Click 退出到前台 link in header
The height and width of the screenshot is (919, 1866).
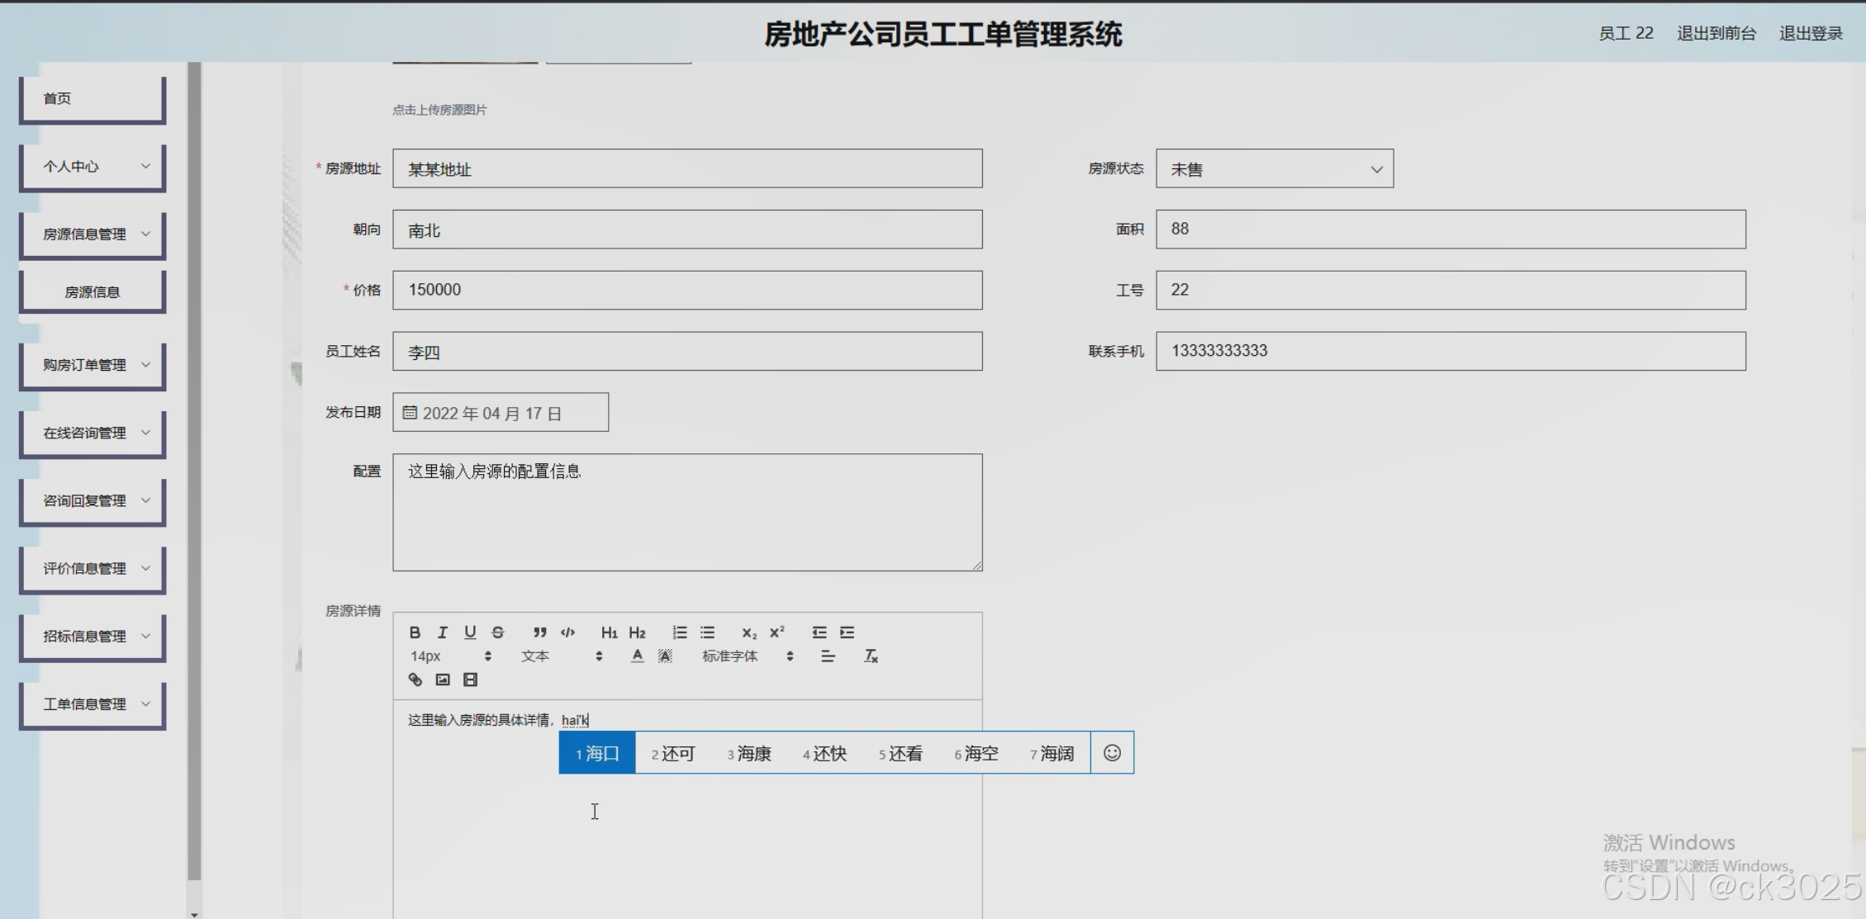pos(1716,33)
